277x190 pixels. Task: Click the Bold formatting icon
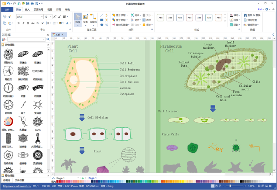coord(18,23)
